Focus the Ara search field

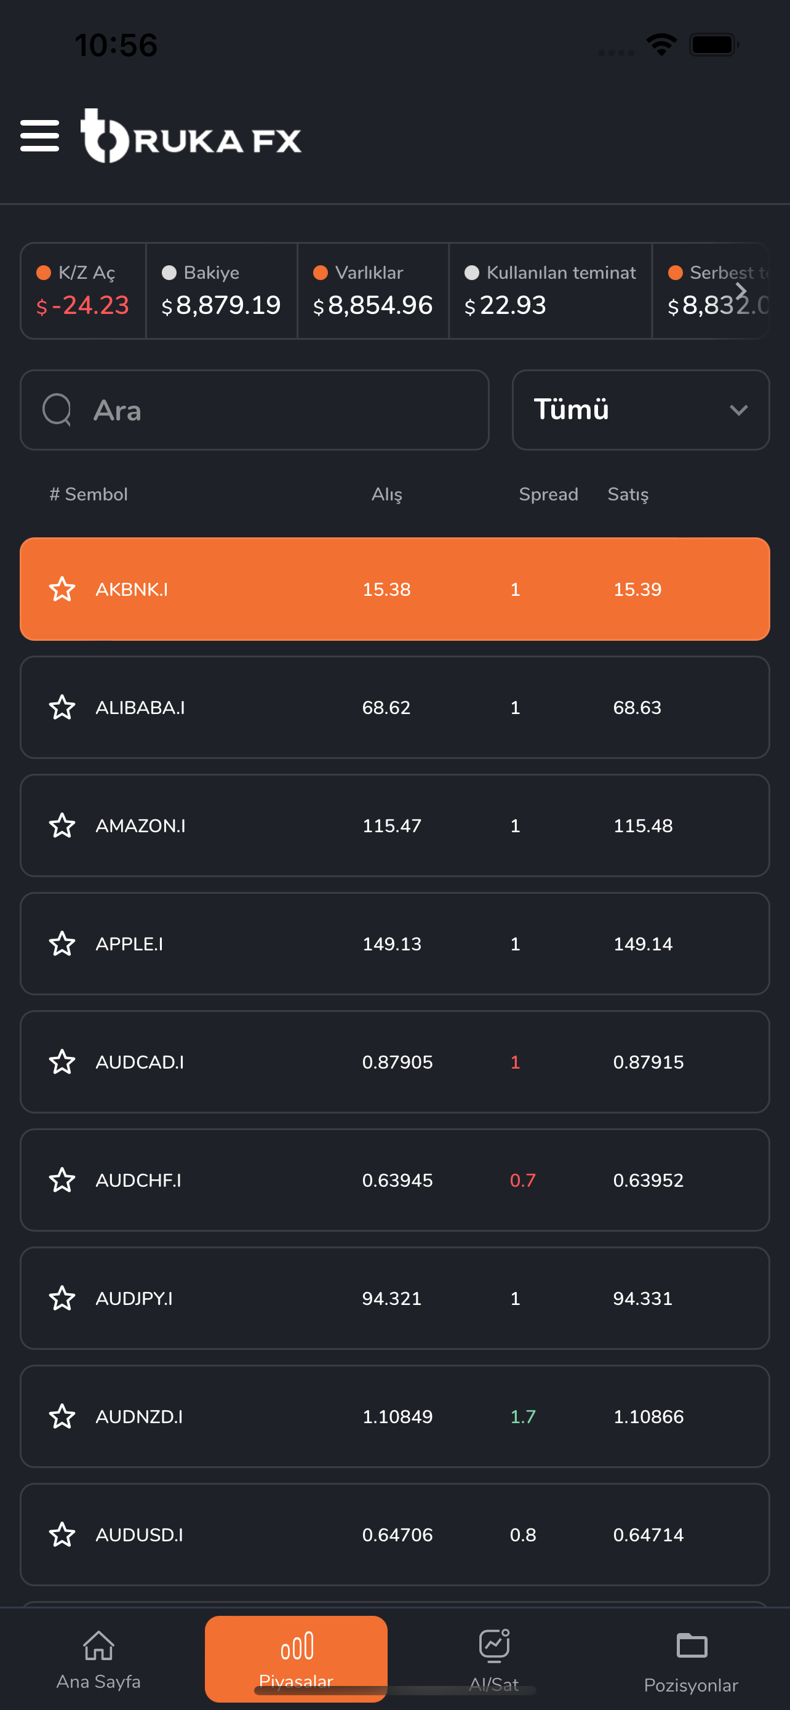point(255,409)
